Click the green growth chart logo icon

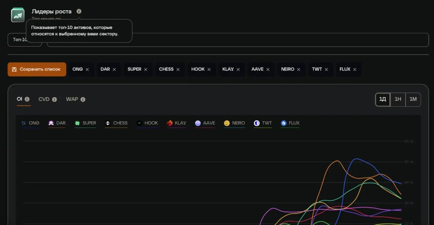[18, 15]
